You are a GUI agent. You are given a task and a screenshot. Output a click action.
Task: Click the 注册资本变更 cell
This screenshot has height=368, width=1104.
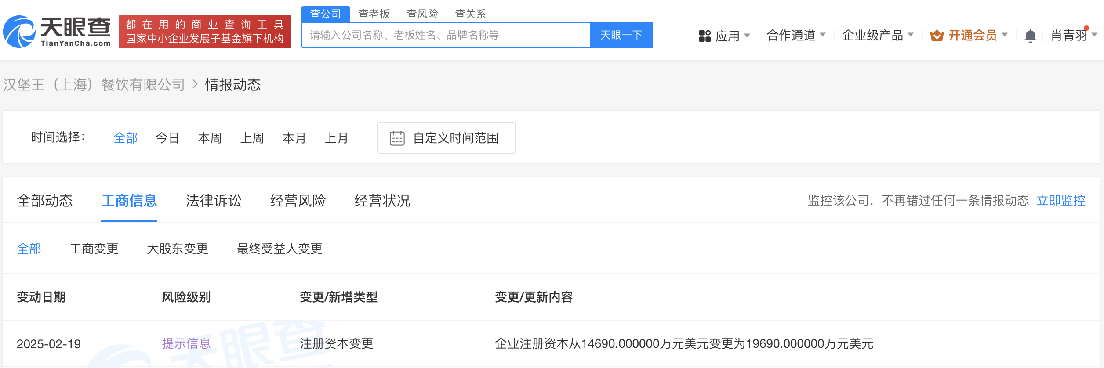click(x=337, y=344)
